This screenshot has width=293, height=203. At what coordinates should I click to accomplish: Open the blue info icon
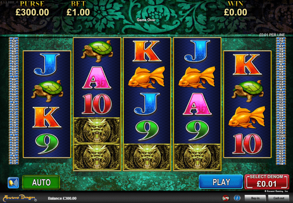point(237,198)
